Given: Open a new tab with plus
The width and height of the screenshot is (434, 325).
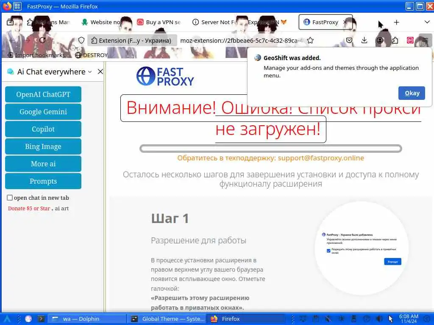Looking at the screenshot, I should click(x=396, y=22).
